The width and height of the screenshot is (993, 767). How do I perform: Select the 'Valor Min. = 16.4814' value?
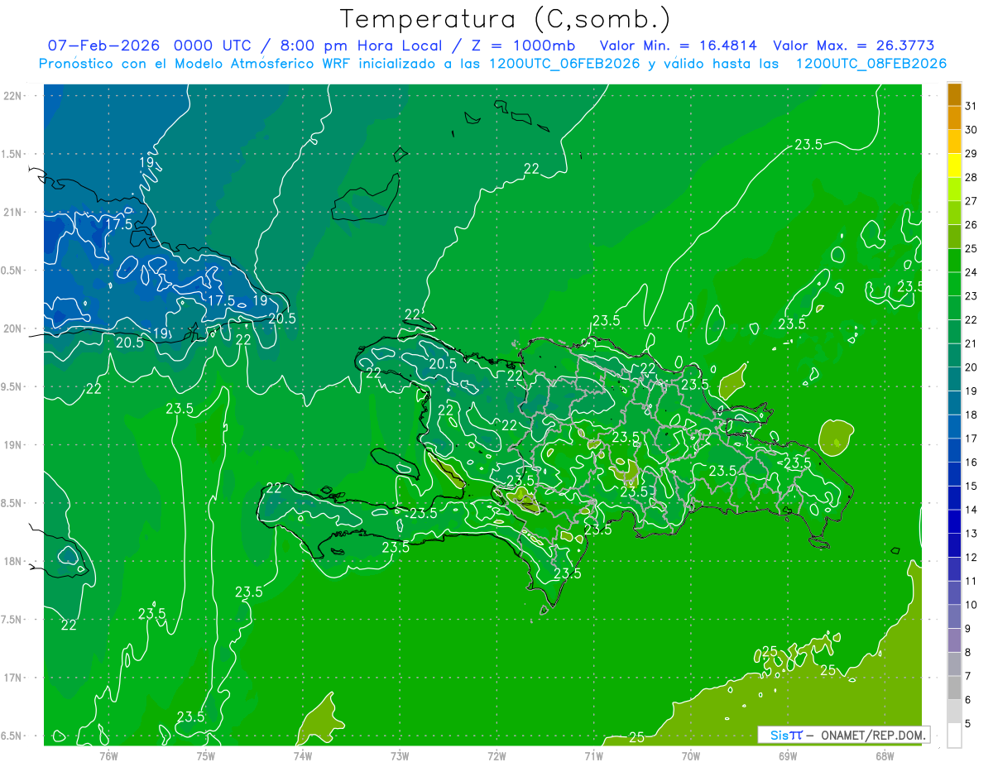click(x=679, y=46)
